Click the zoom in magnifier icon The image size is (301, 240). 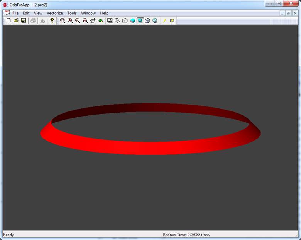(70, 21)
